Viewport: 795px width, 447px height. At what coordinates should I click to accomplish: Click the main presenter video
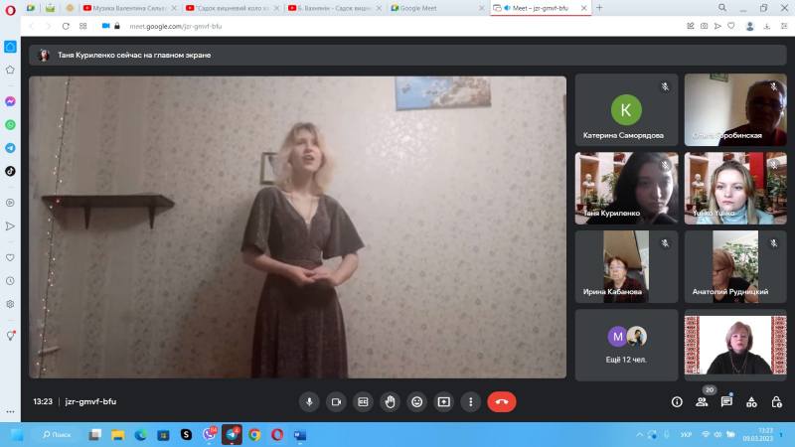pos(297,227)
